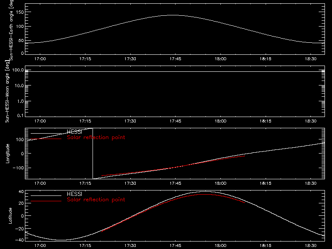Click the 40 tick on the Latitude axis
Image resolution: width=332 pixels, height=249 pixels.
[x=21, y=192]
